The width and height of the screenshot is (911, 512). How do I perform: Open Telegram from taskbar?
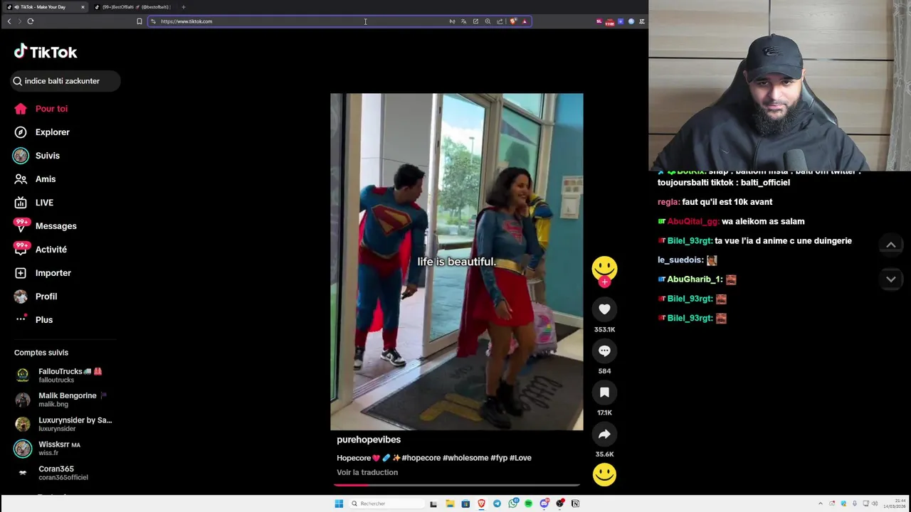(497, 503)
